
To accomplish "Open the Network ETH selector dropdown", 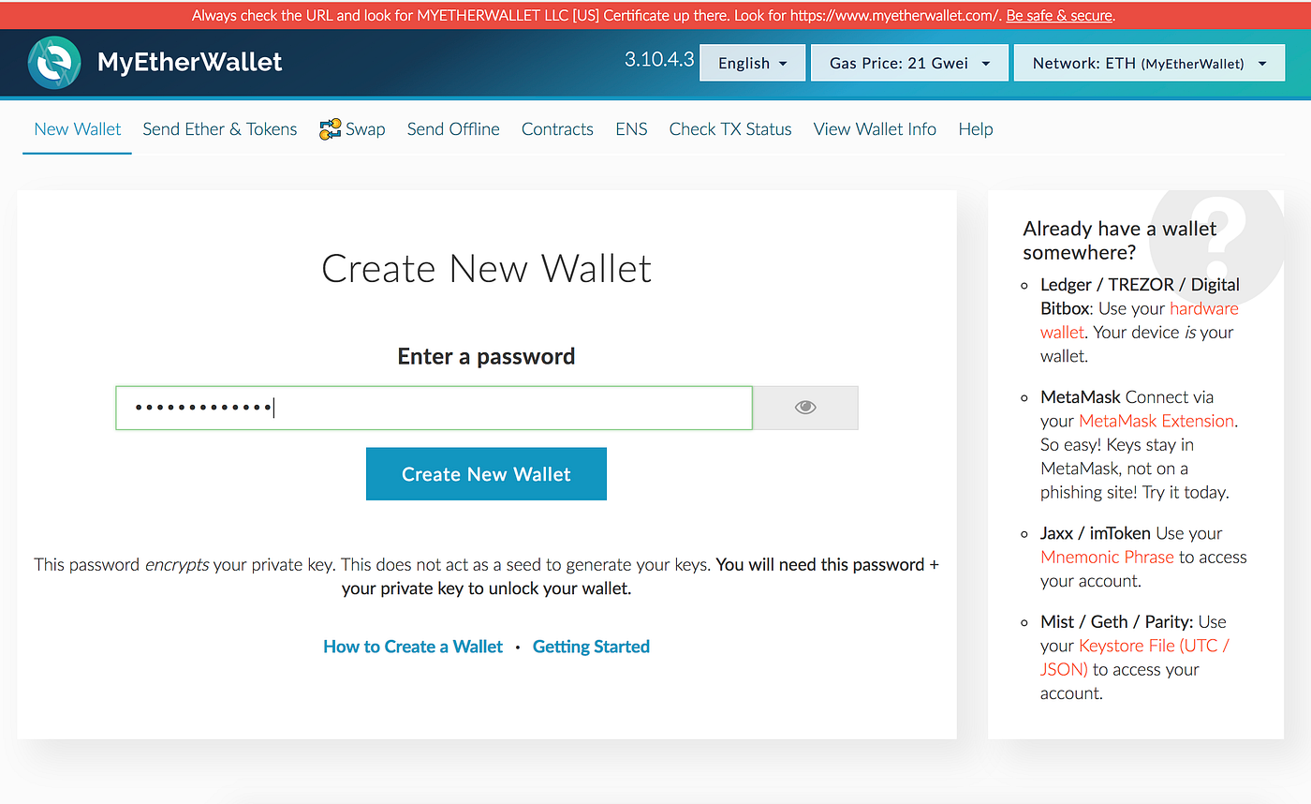I will (x=1150, y=63).
